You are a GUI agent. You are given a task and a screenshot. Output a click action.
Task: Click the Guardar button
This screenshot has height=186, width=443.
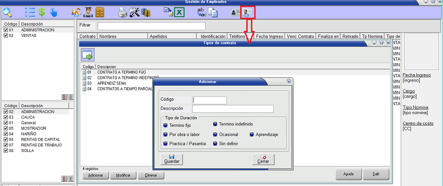point(172,159)
